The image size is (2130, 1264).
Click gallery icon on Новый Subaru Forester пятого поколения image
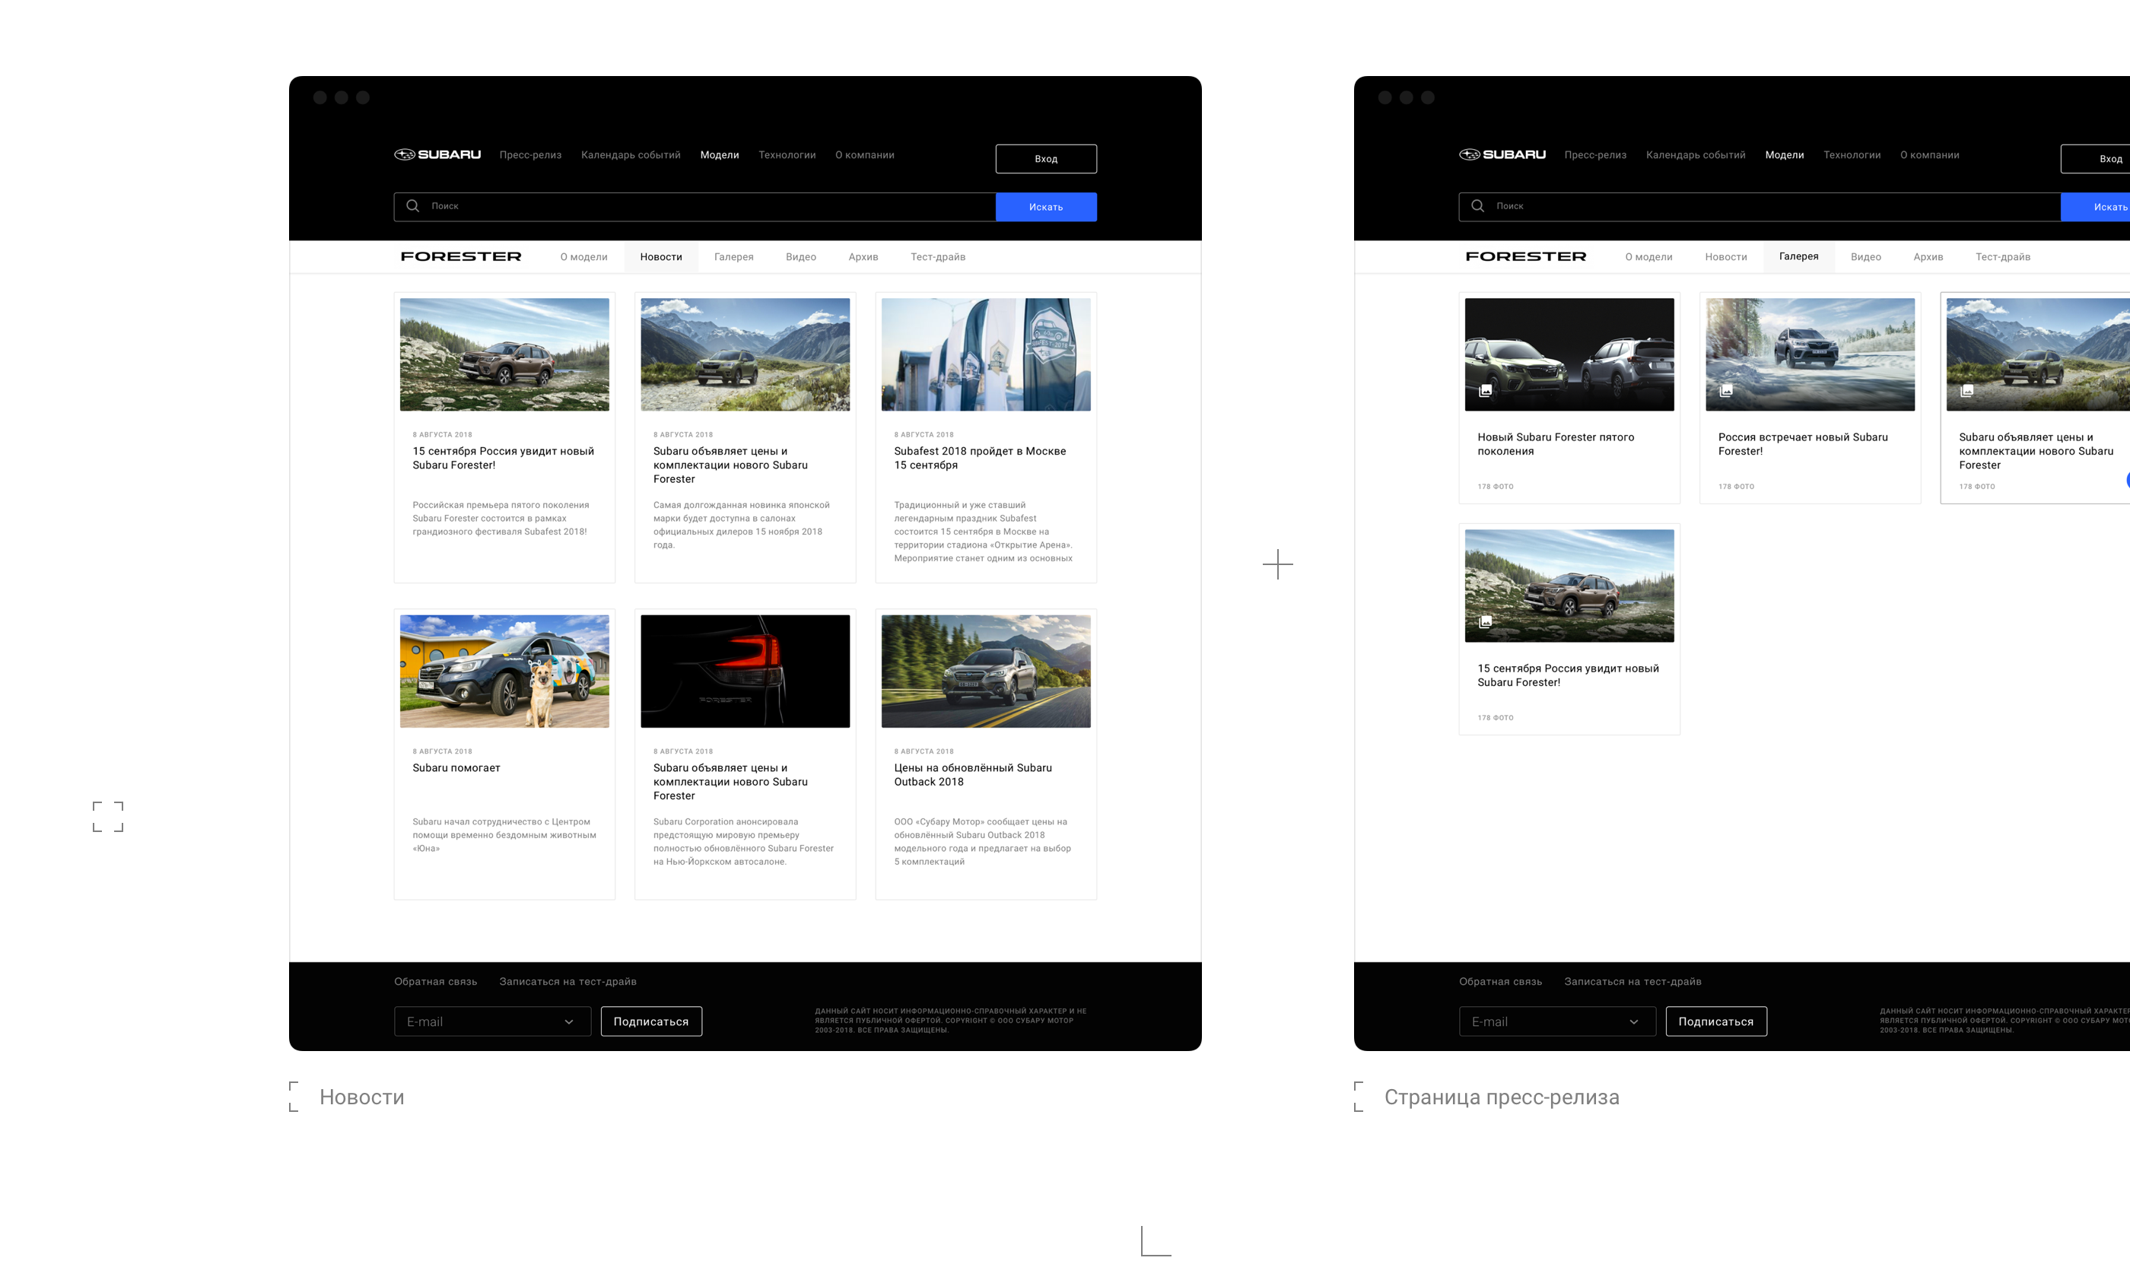pos(1485,390)
